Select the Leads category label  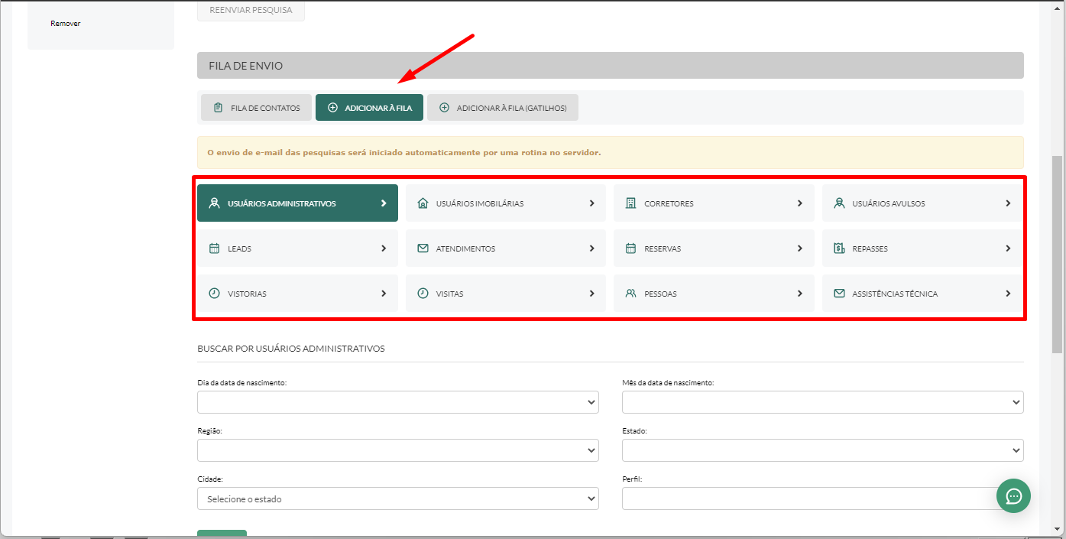(x=239, y=249)
